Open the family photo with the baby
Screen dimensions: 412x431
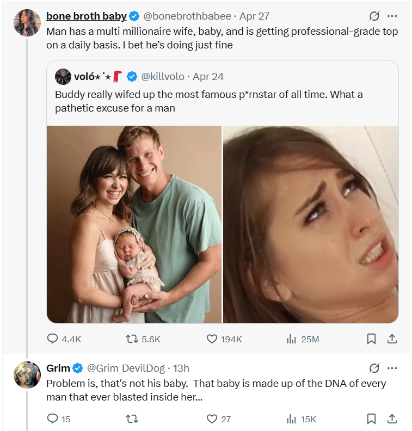pos(134,224)
